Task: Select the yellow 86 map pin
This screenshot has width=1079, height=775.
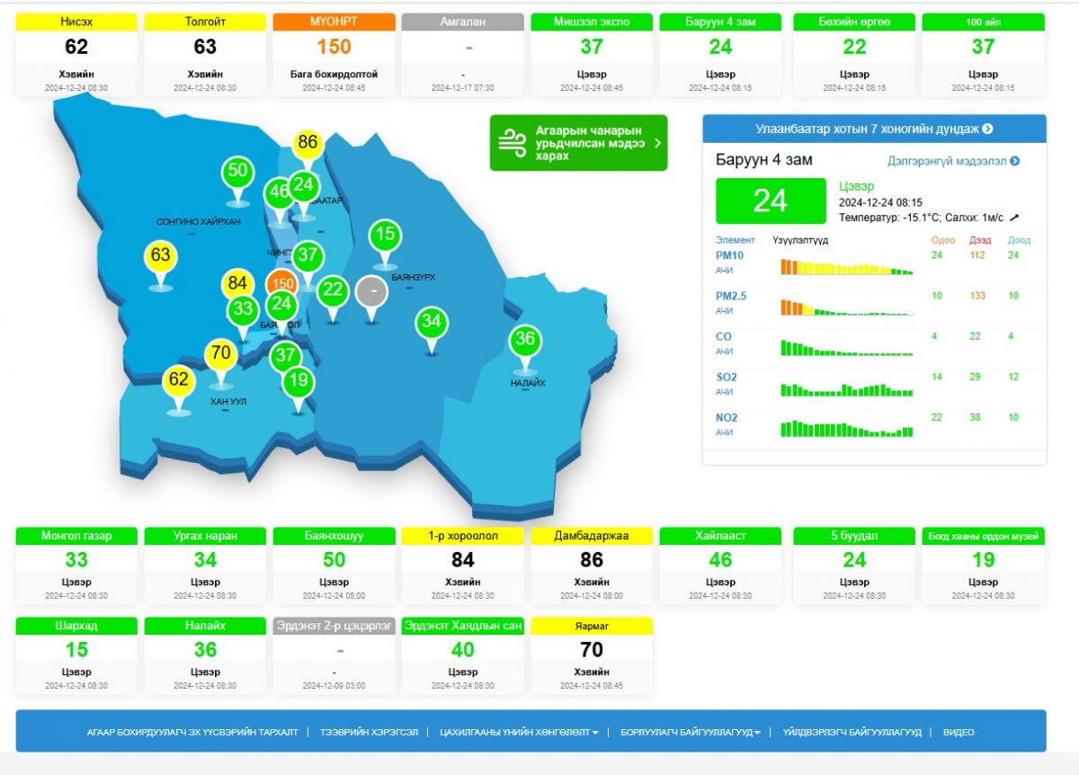Action: tap(308, 142)
